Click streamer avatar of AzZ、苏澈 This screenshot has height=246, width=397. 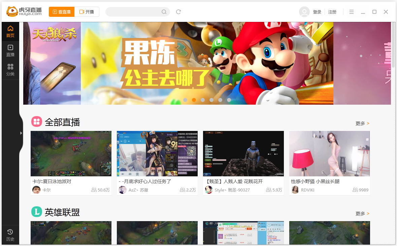point(123,190)
